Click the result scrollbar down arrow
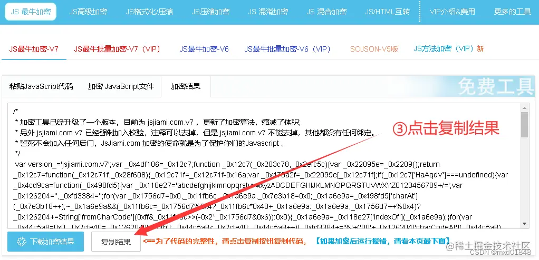 524,224
